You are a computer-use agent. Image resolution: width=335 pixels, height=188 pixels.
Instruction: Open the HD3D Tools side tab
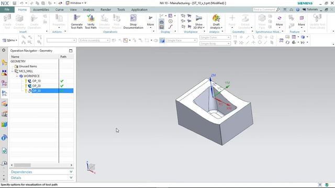coord(4,137)
